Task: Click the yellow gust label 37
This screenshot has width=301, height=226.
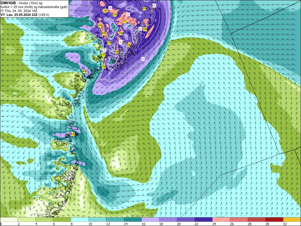Action: pos(125,21)
